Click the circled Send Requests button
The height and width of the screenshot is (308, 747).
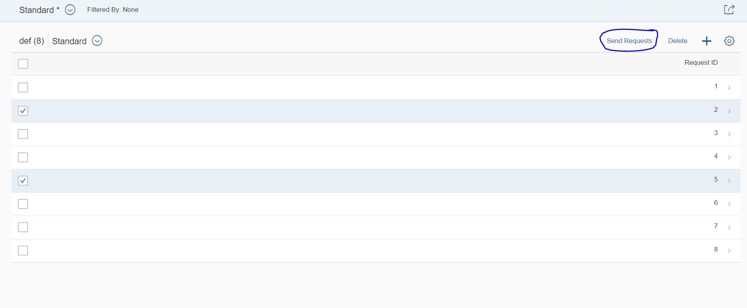pos(629,41)
